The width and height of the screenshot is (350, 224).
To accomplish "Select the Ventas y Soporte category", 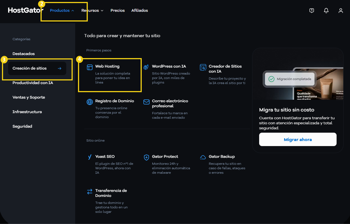I will (29, 97).
